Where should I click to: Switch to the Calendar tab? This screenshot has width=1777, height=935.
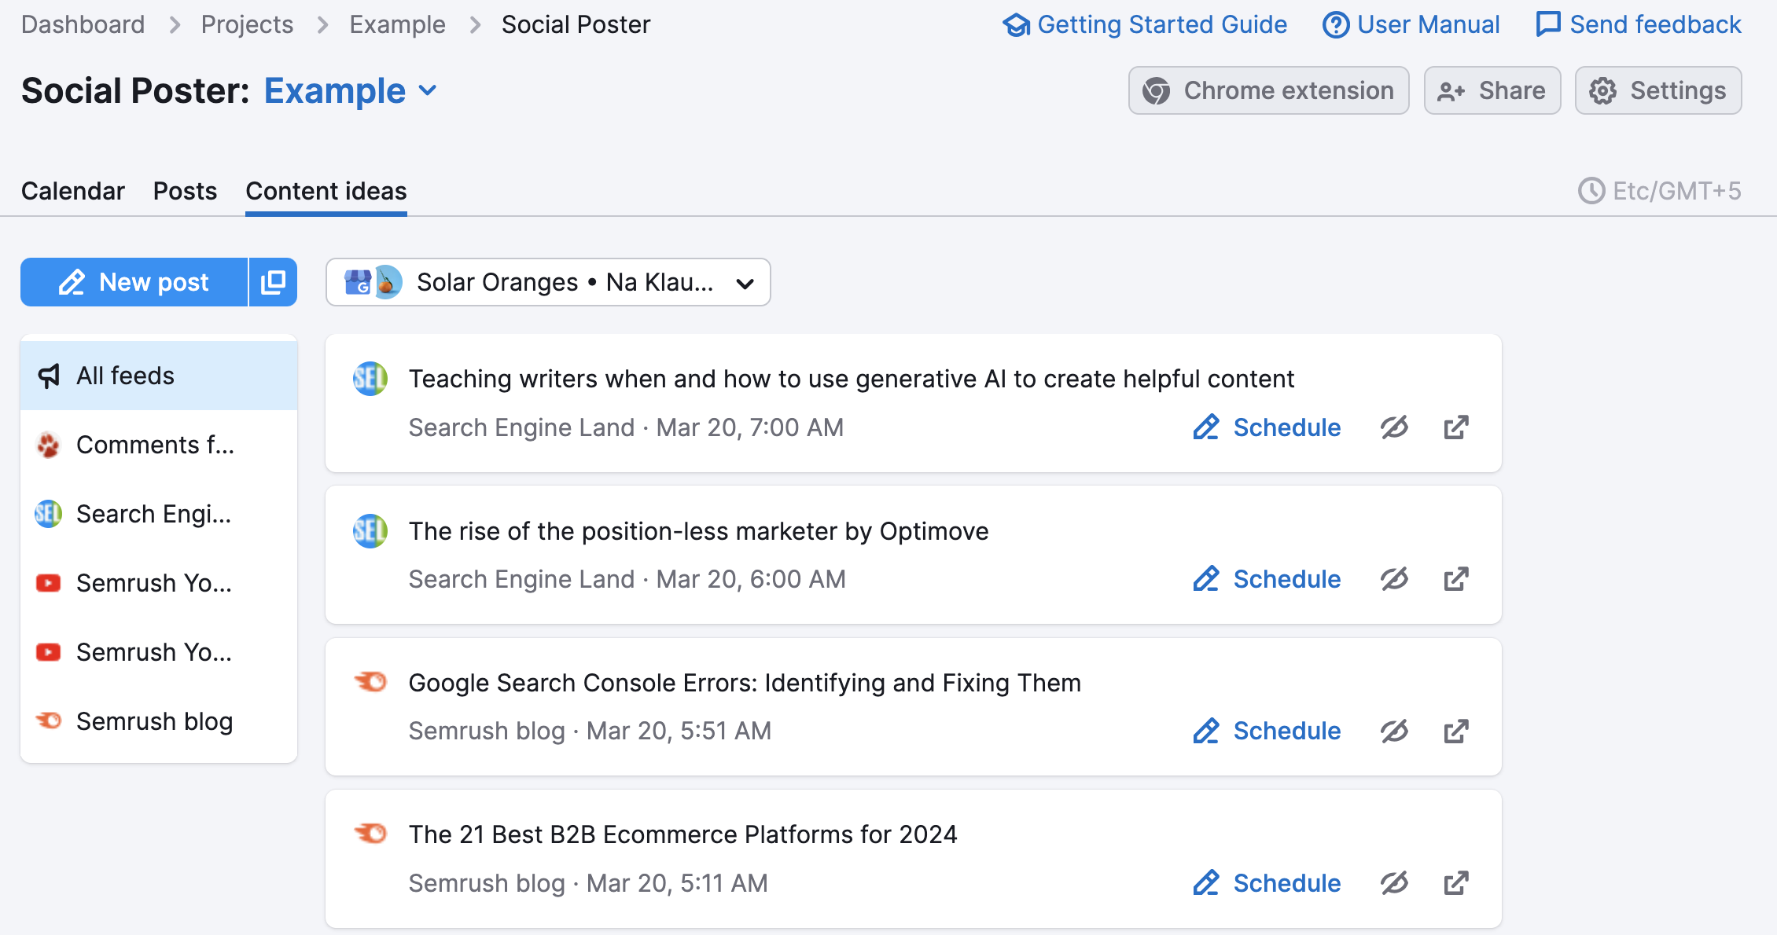coord(73,190)
